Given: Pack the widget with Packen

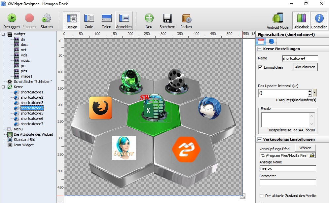Looking at the screenshot, I should click(x=186, y=20).
